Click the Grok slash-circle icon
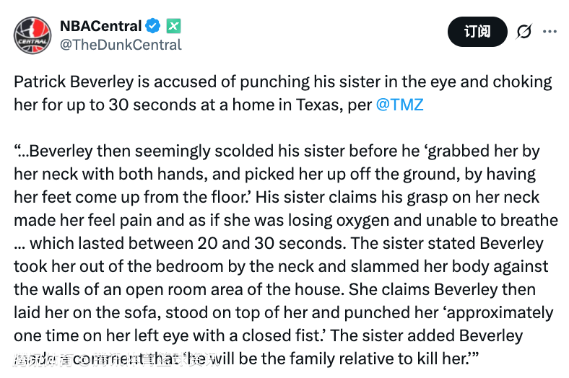The height and width of the screenshot is (378, 569). point(524,32)
